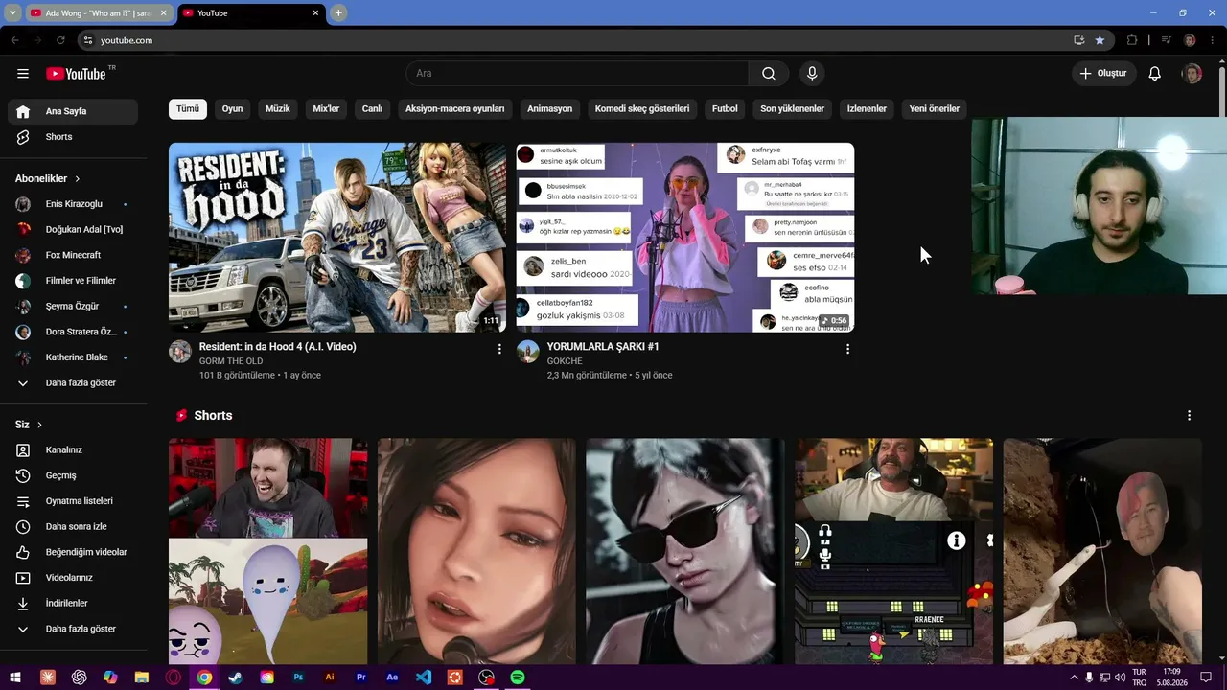Open the GOKCHE channel link
The width and height of the screenshot is (1227, 690).
click(x=565, y=361)
